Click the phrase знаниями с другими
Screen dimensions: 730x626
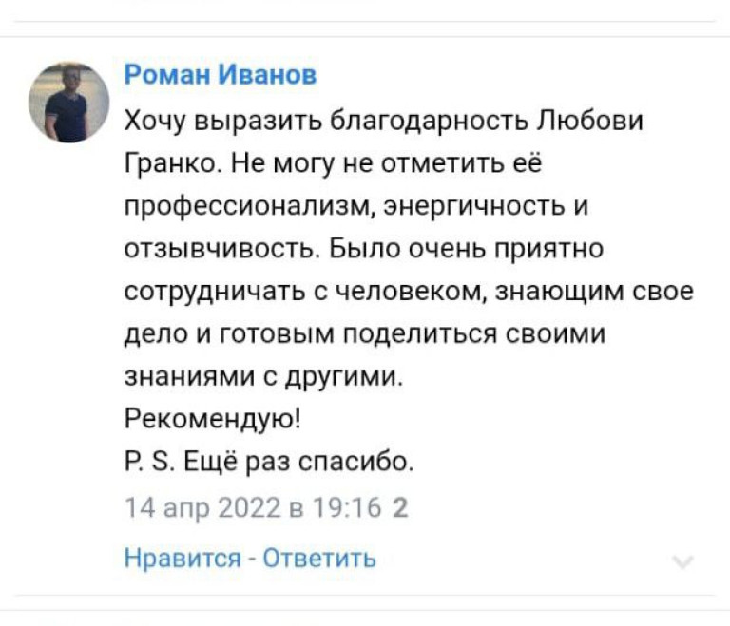click(263, 377)
